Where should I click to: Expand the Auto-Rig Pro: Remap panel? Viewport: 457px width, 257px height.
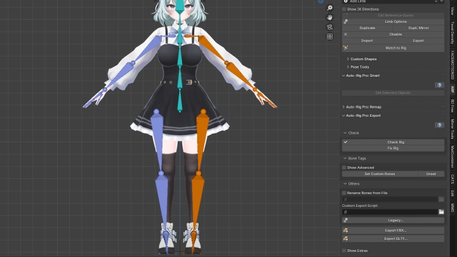click(363, 107)
